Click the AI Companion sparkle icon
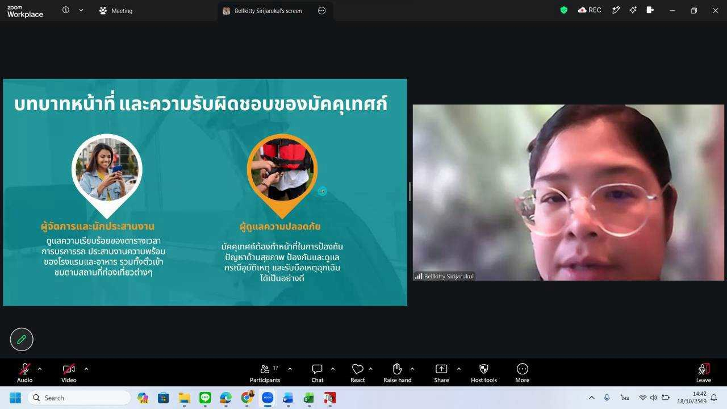This screenshot has height=409, width=727. (x=633, y=10)
